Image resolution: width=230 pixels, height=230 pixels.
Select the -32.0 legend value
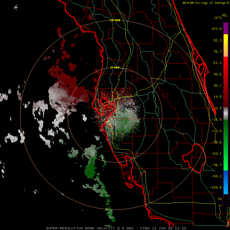pyautogui.click(x=216, y=131)
